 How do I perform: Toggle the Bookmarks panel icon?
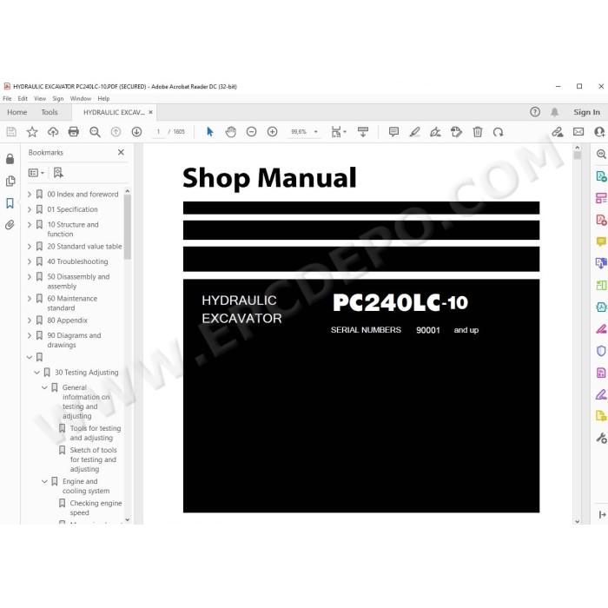10,203
